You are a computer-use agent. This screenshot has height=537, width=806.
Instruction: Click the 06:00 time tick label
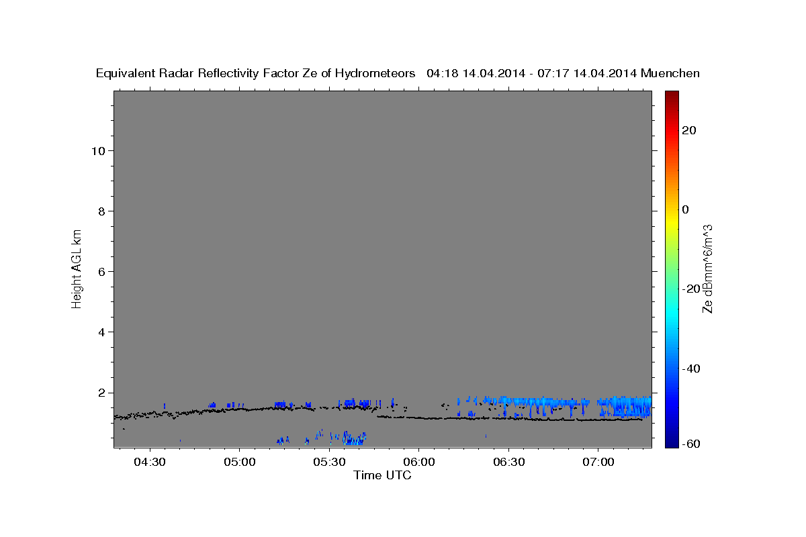(x=418, y=462)
